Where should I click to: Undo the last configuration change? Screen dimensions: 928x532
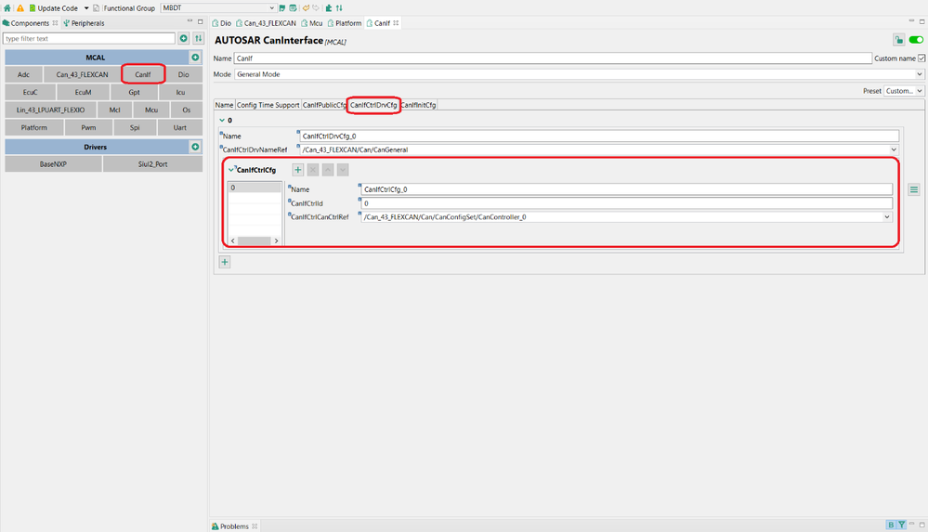click(306, 8)
